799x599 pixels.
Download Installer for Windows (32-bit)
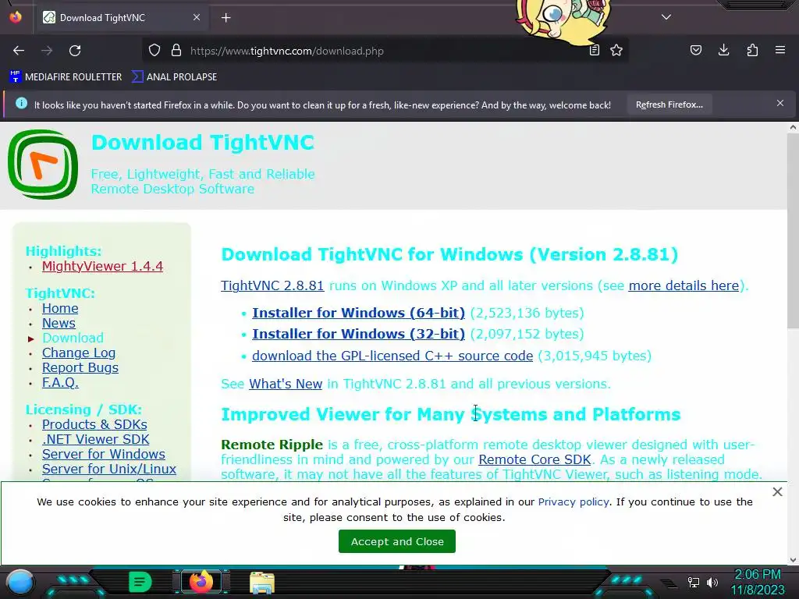(358, 334)
